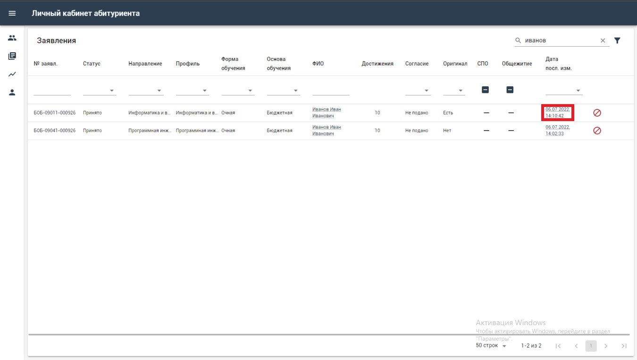Image resolution: width=637 pixels, height=360 pixels.
Task: Open Иванов Иван Иванович link in second row
Action: coord(327,131)
